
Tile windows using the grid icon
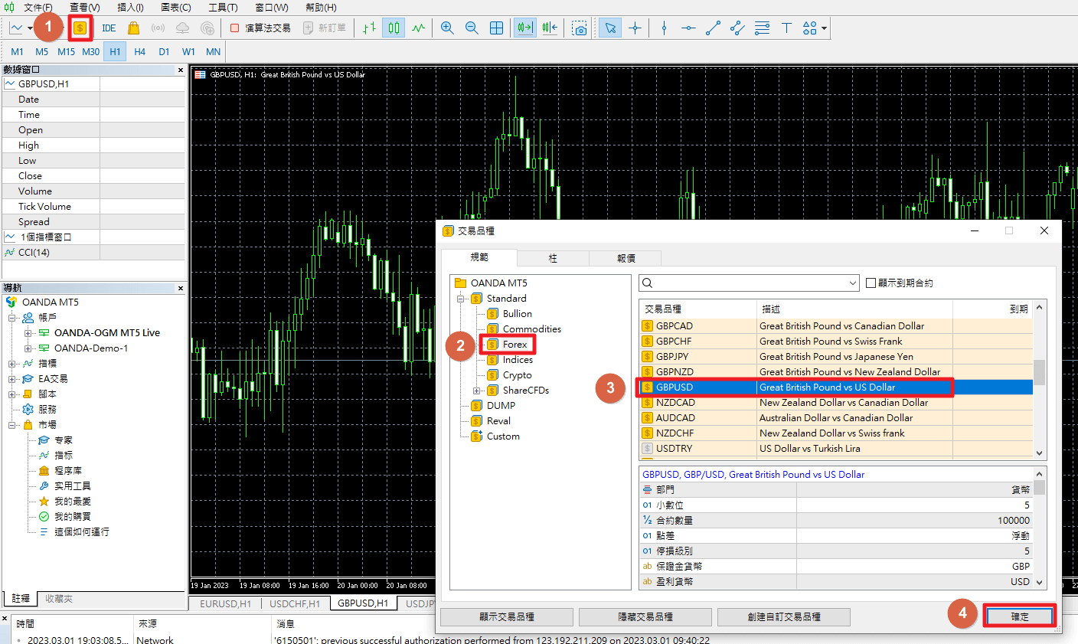[496, 28]
